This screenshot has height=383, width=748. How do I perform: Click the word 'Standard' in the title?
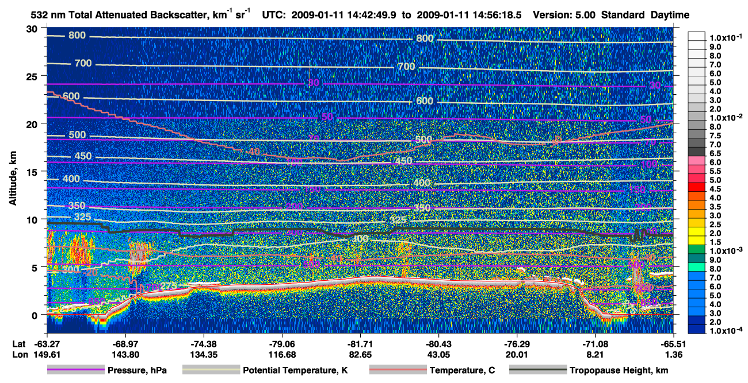pyautogui.click(x=623, y=15)
